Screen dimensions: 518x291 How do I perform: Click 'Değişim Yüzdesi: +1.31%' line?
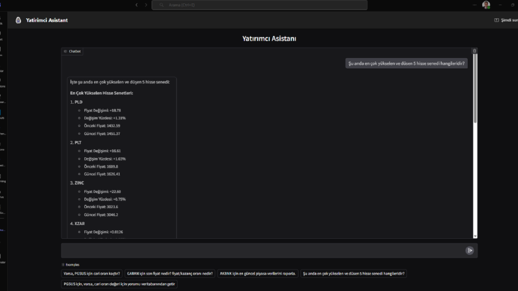click(x=105, y=118)
